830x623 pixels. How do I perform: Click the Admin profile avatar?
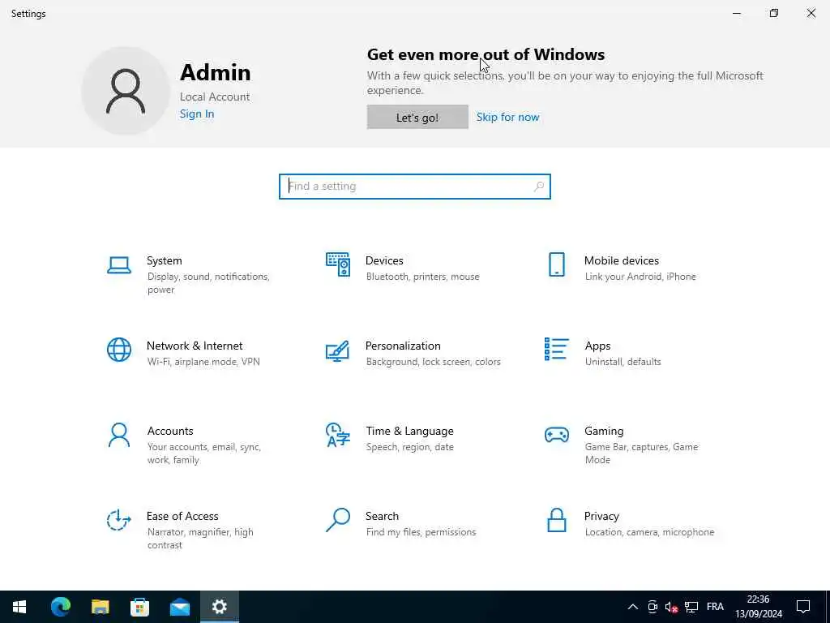pos(126,91)
